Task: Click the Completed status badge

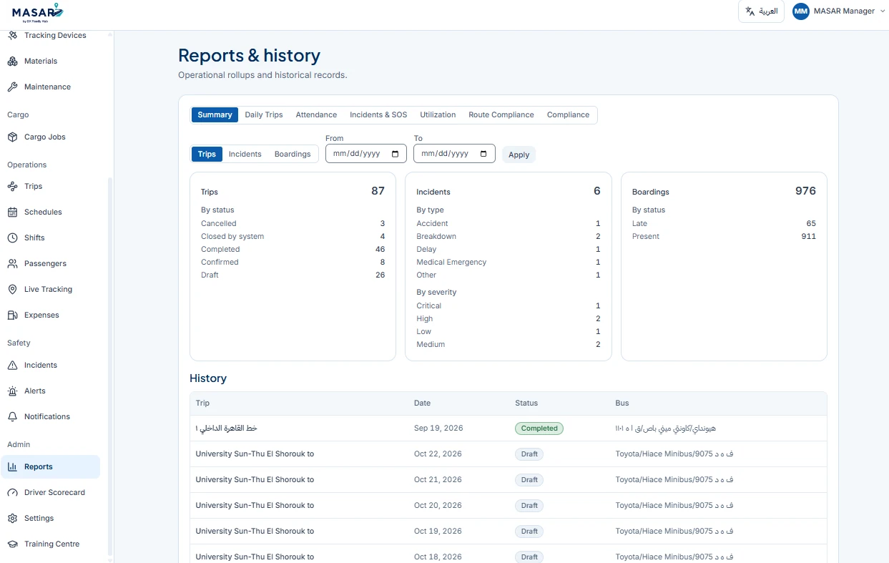Action: [x=539, y=429]
